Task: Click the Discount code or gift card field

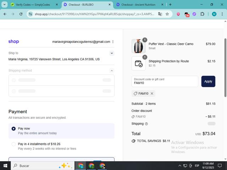Action: click(165, 81)
